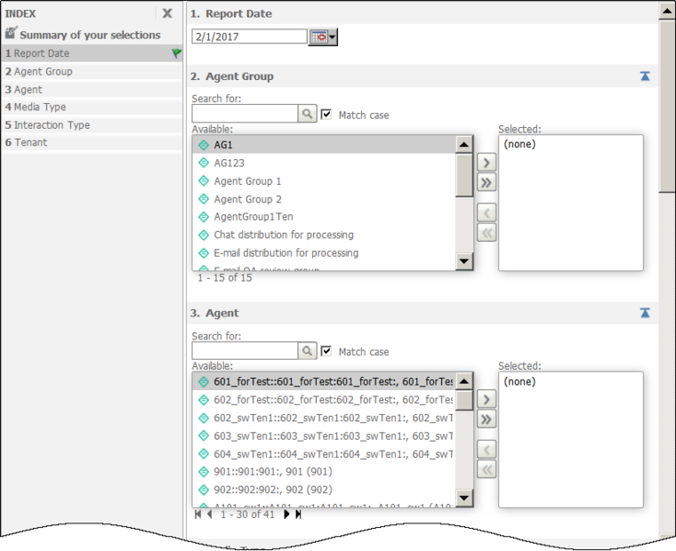Click the Summary of your selections edit icon
The image size is (676, 551).
11,33
